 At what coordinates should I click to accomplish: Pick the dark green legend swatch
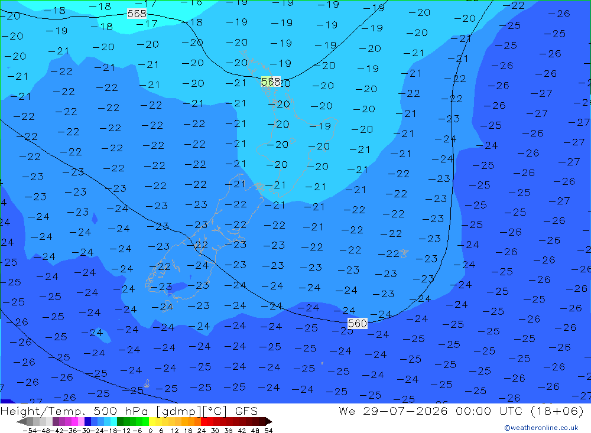point(120,421)
